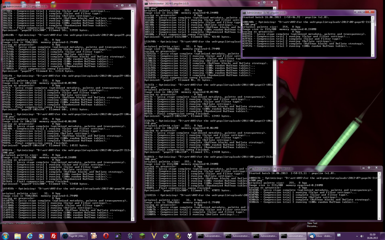Click the 'Administrator: [19/21] pngslim (v1.0)' title text
385x240 pixels.
click(27, 7)
